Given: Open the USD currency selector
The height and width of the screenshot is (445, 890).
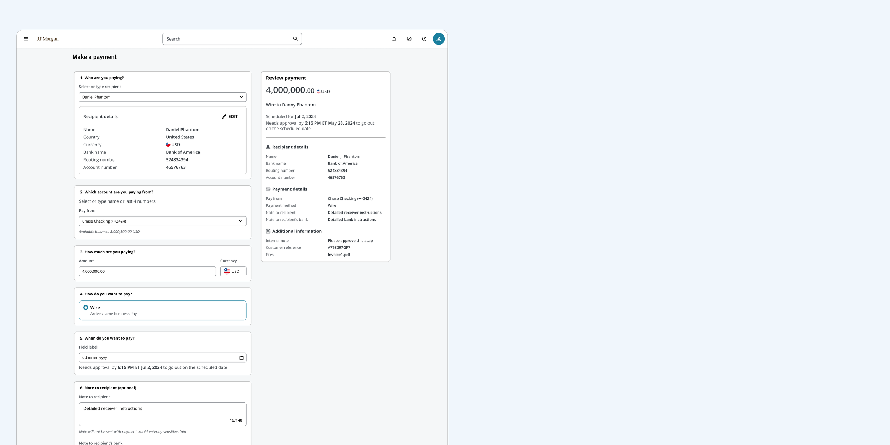Looking at the screenshot, I should coord(233,271).
